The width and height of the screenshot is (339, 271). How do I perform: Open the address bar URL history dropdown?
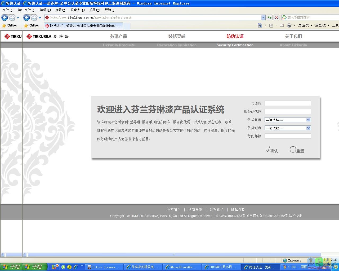263,17
